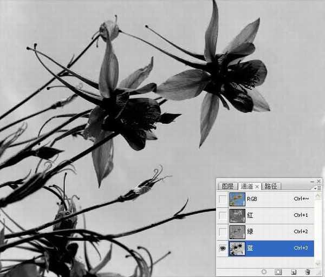The width and height of the screenshot is (325, 277).
Task: Click the 绿 channel thumbnail
Action: point(237,232)
